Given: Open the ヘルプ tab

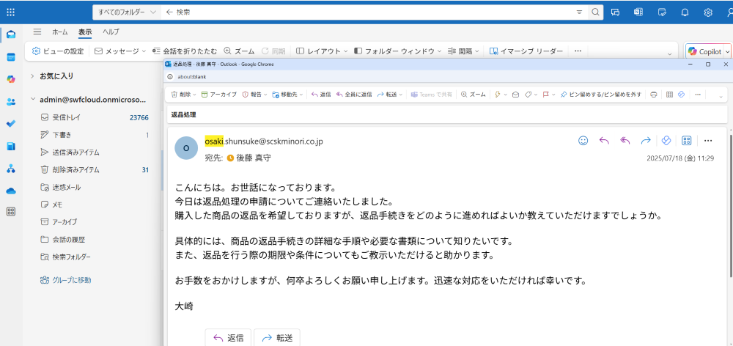Looking at the screenshot, I should pyautogui.click(x=111, y=32).
